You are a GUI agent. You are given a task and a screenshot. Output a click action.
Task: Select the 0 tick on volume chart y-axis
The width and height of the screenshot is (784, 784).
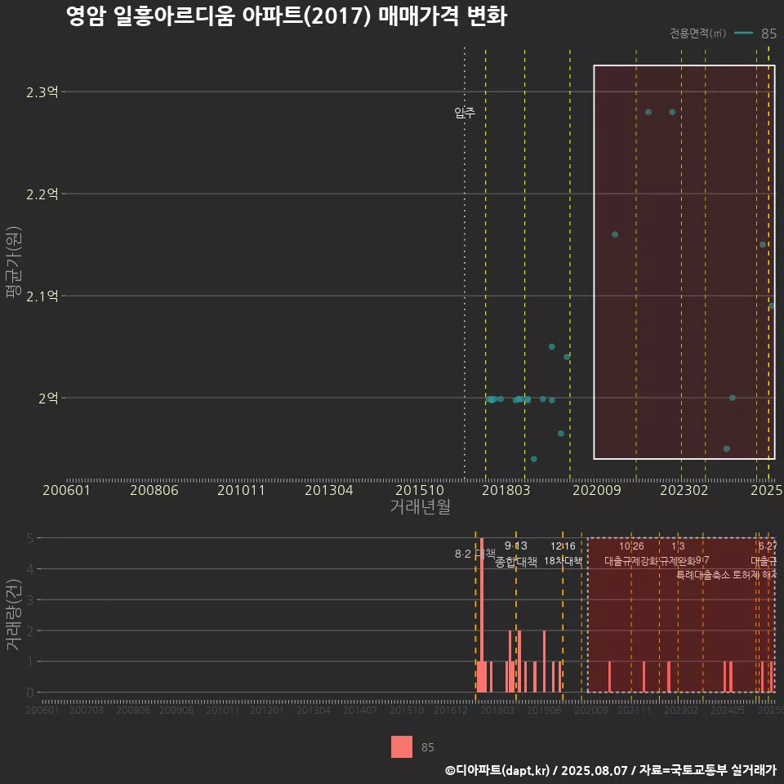30,693
